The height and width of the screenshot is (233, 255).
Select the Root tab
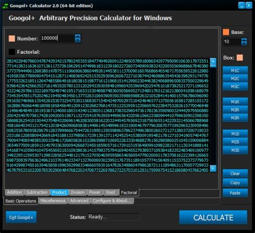[x=111, y=192]
